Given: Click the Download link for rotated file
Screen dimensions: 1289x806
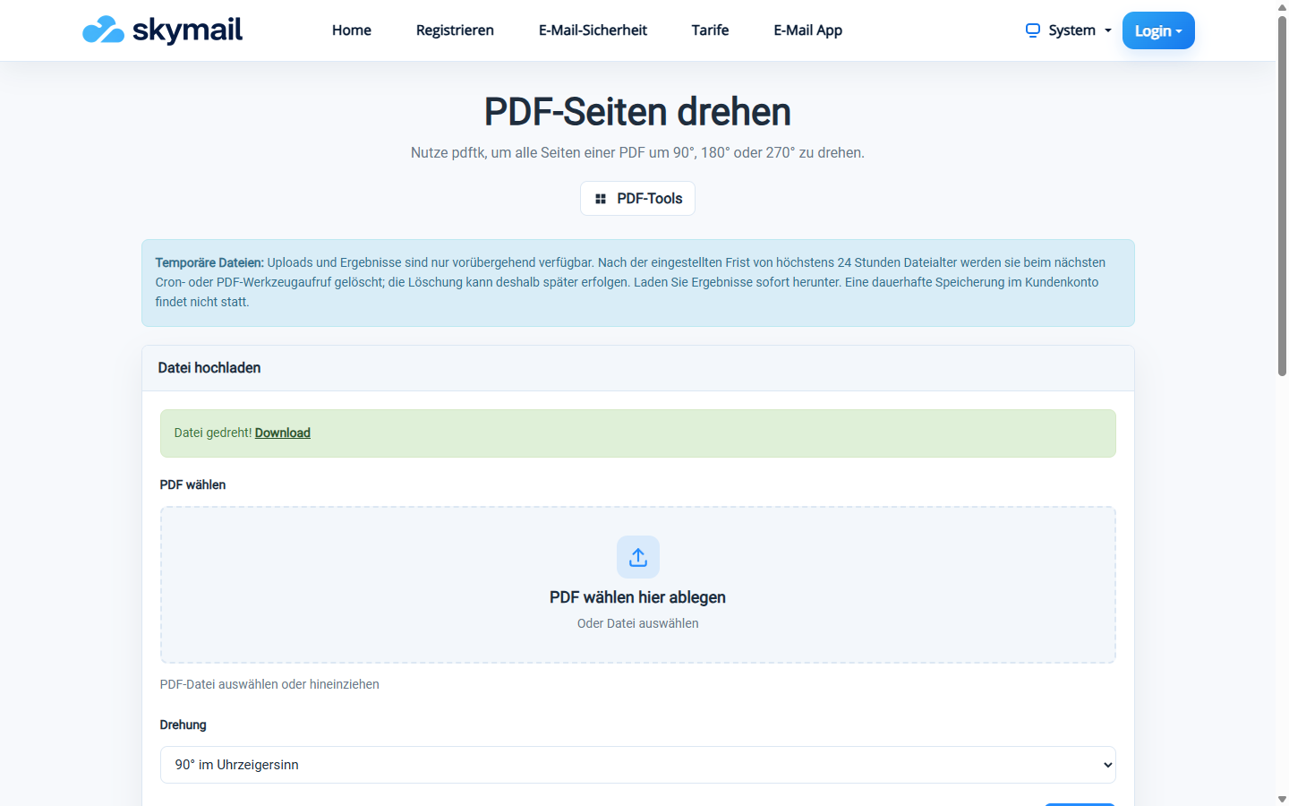Looking at the screenshot, I should (283, 433).
